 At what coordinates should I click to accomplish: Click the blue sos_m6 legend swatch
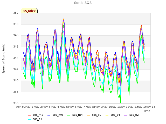click(x=49, y=115)
